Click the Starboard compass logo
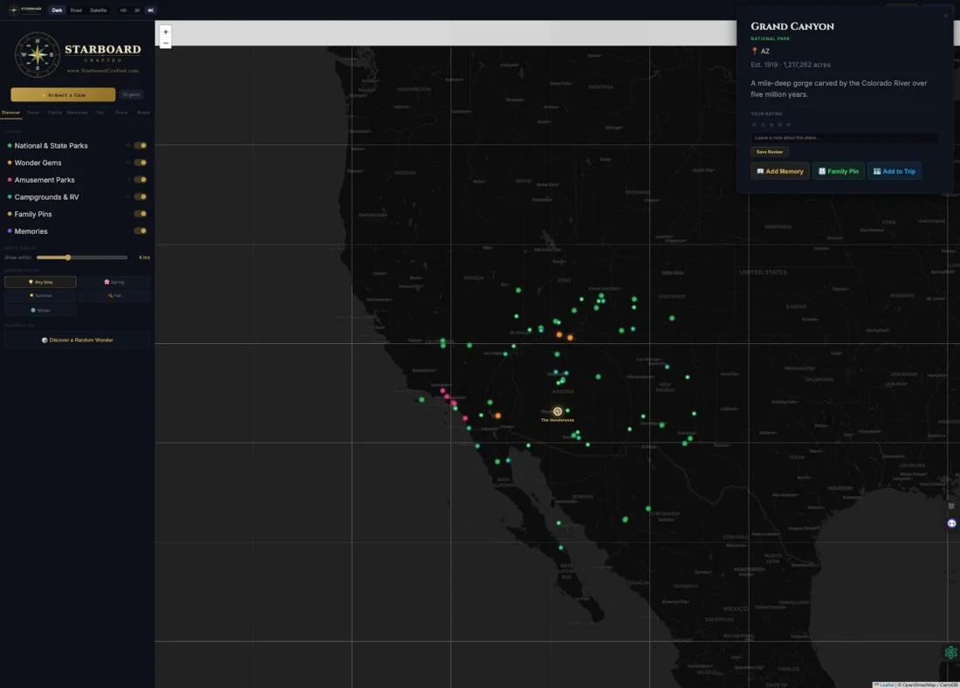The height and width of the screenshot is (688, 960). tap(37, 54)
